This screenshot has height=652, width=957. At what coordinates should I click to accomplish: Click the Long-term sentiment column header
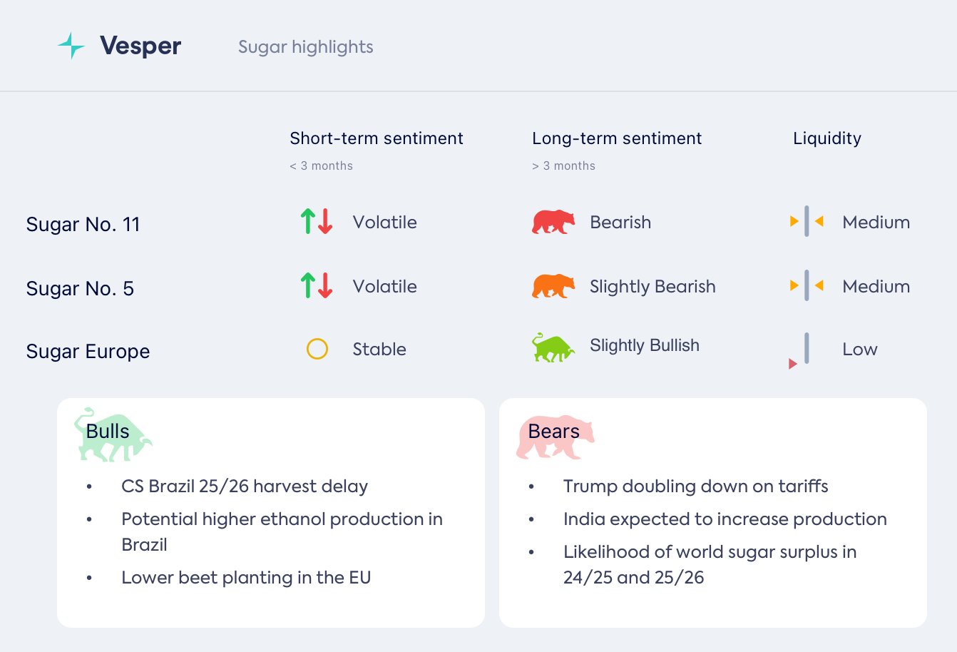tap(616, 138)
